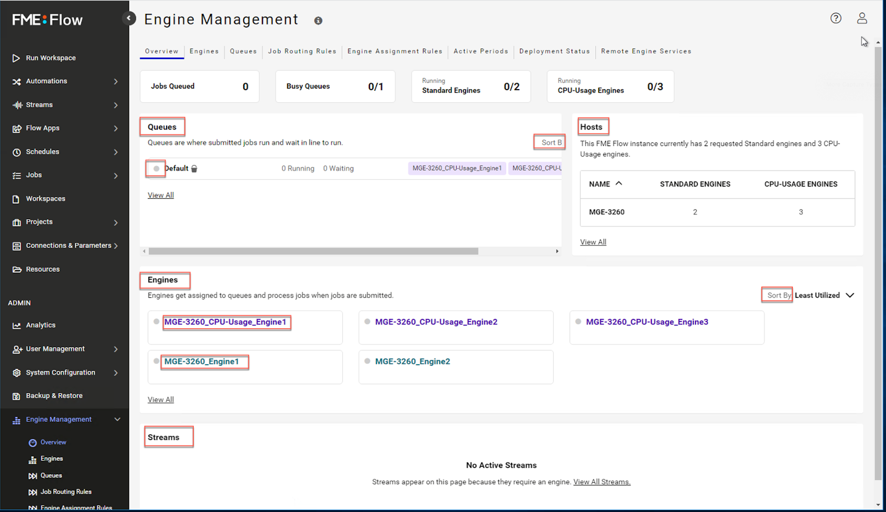Click the lock icon next to Default queue

(x=194, y=169)
